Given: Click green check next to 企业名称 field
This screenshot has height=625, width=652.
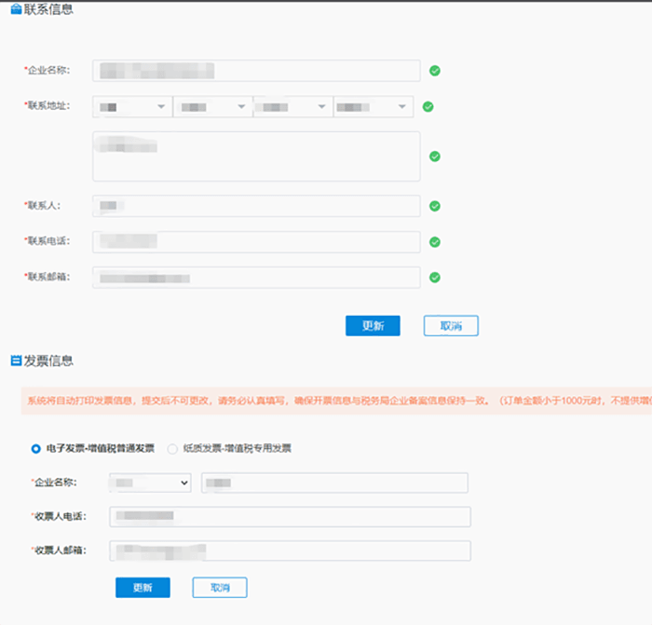Looking at the screenshot, I should pyautogui.click(x=435, y=71).
